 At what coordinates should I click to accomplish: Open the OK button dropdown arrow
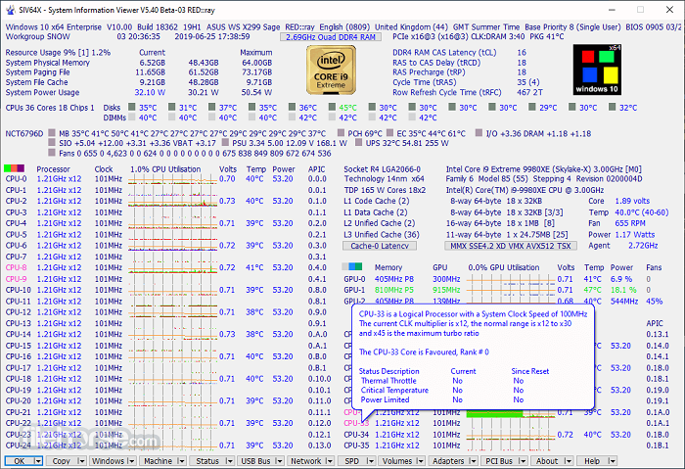point(38,461)
